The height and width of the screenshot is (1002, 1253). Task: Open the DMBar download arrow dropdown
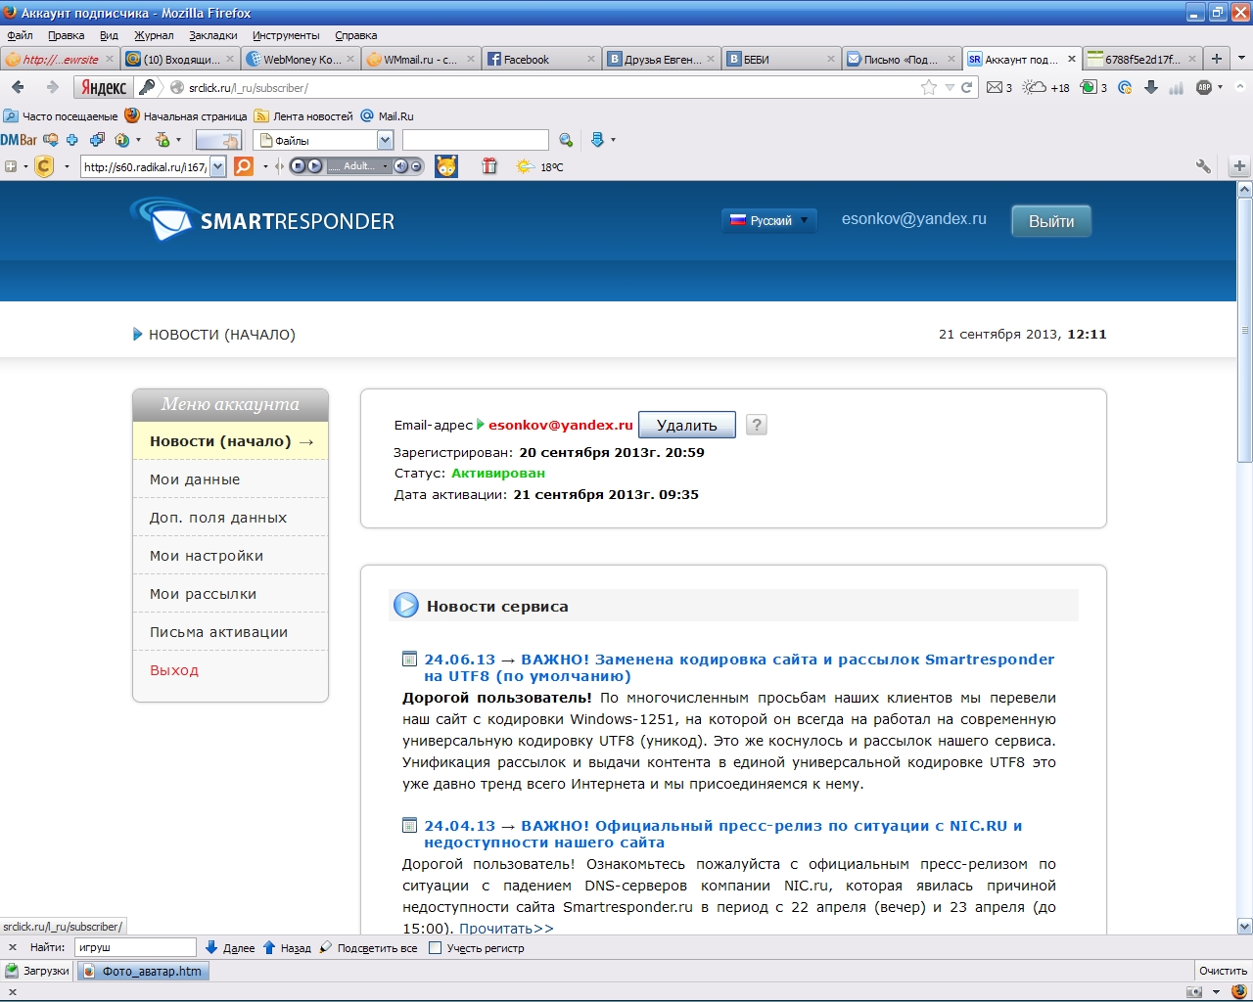click(x=613, y=140)
